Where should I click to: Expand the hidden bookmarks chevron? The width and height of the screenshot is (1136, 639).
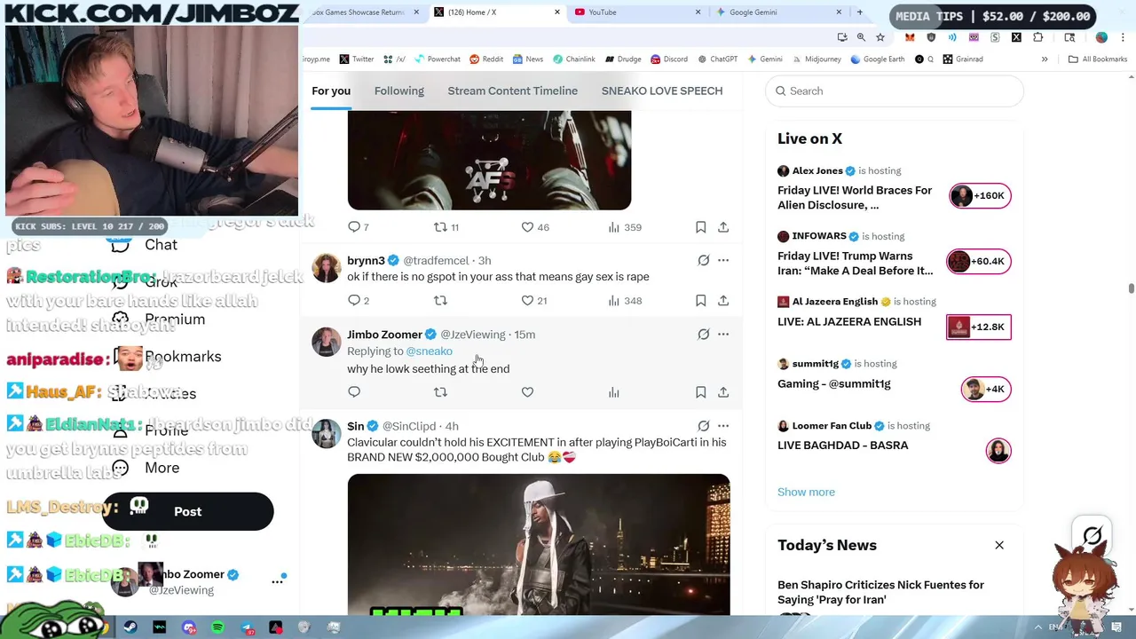point(1045,59)
